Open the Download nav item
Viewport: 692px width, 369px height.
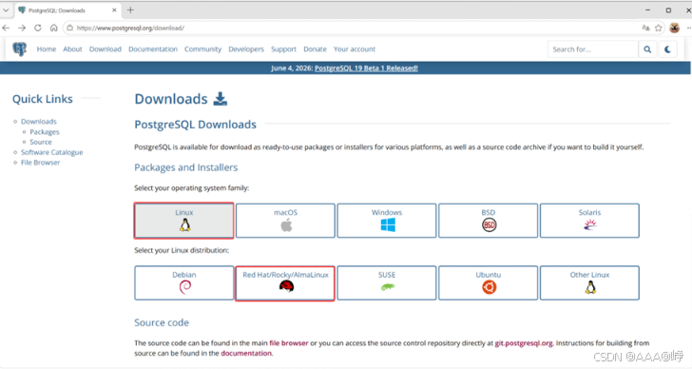pyautogui.click(x=105, y=49)
